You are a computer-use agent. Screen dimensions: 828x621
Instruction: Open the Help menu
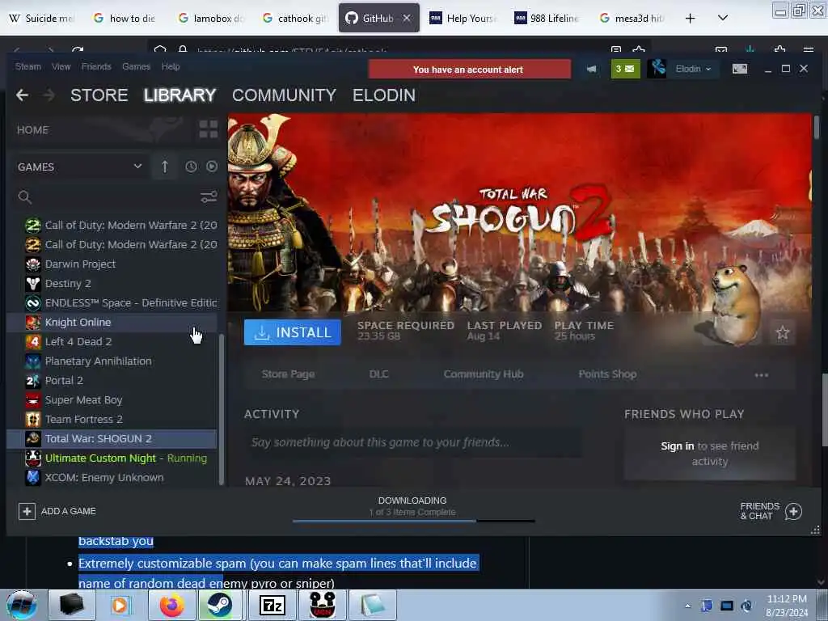point(171,66)
